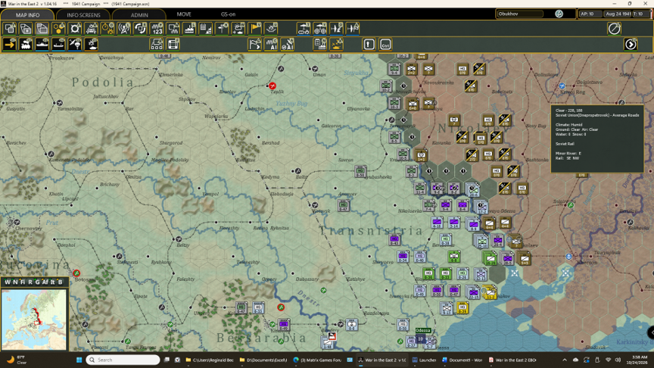Open the unit formation boxes icon
Screen dimensions: 654x368
coord(157,44)
